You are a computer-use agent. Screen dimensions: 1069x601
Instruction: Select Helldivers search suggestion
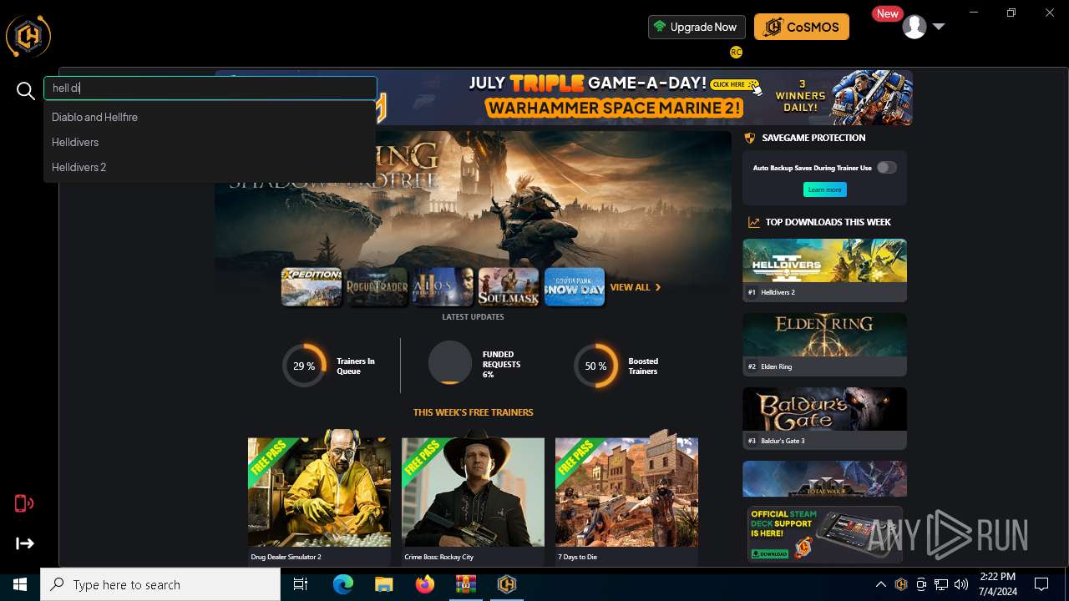210,142
